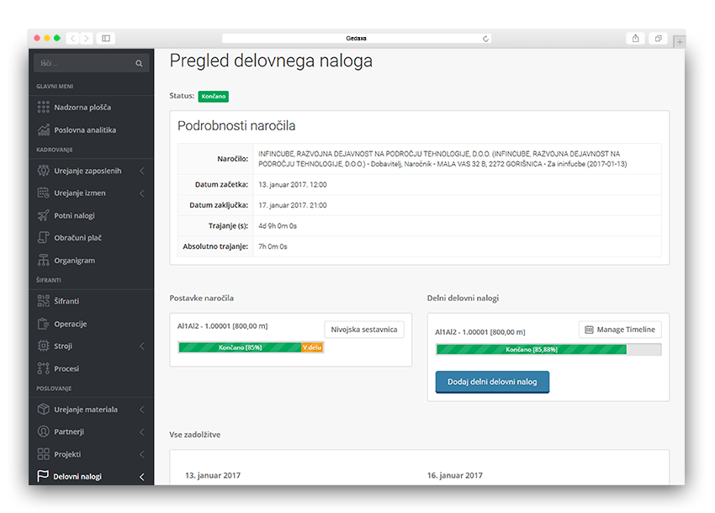This screenshot has width=715, height=513.
Task: Expand the Stroji sidebar section
Action: (141, 346)
